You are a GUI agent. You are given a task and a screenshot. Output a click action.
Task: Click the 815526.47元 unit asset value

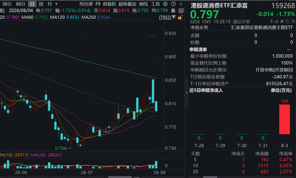point(279,84)
